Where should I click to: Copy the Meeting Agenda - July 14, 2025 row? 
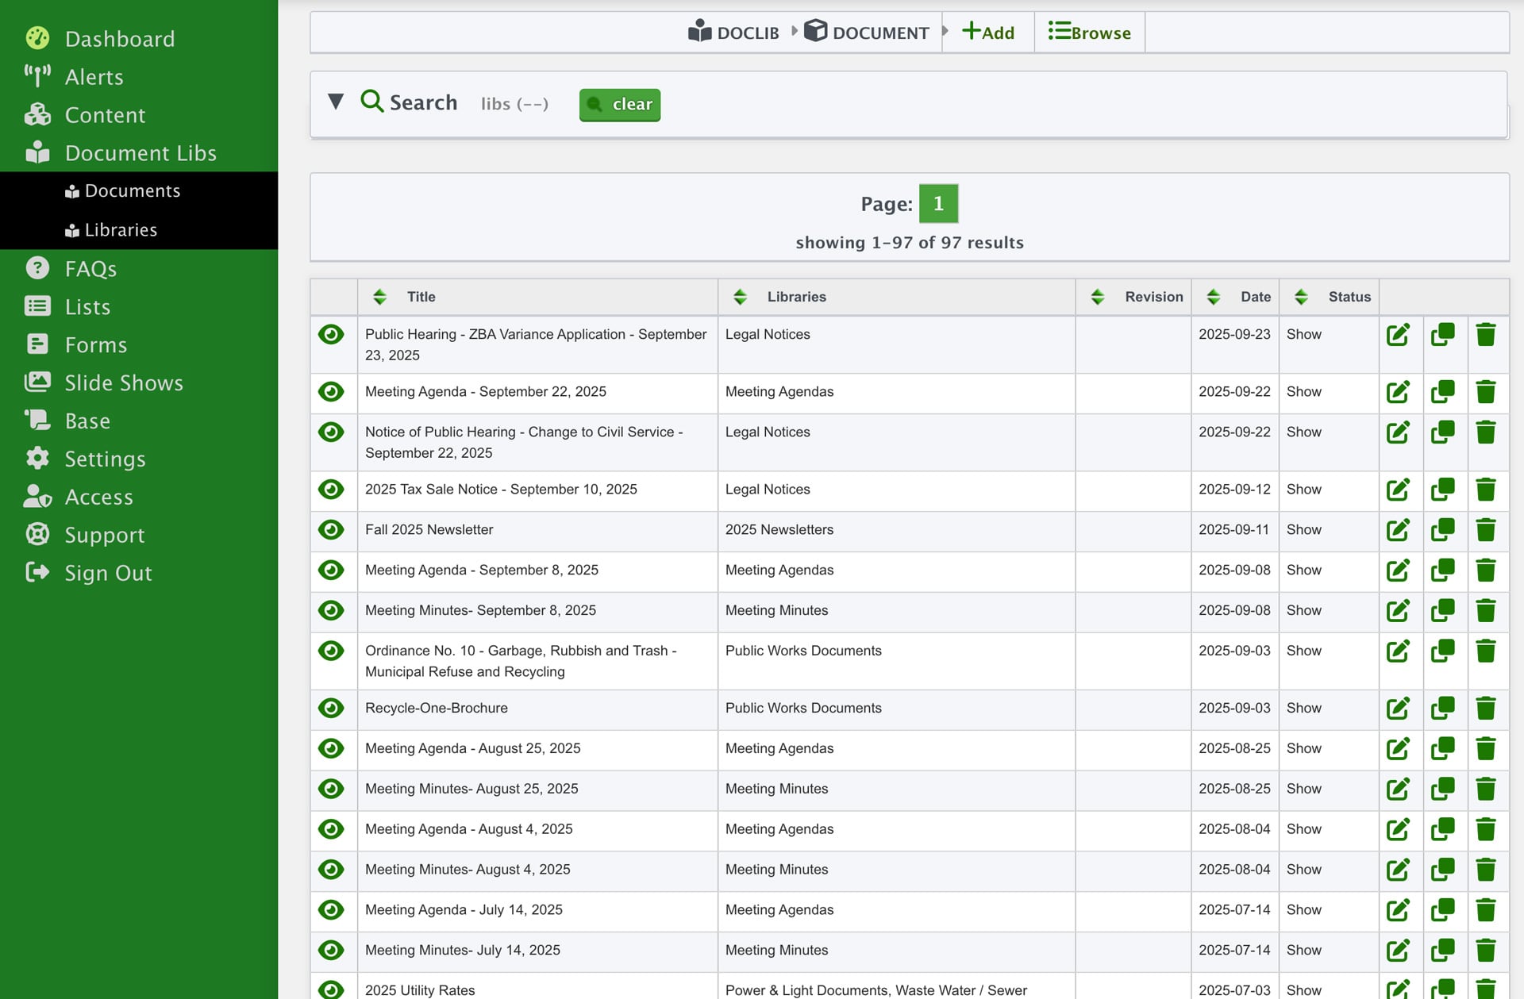(1442, 910)
